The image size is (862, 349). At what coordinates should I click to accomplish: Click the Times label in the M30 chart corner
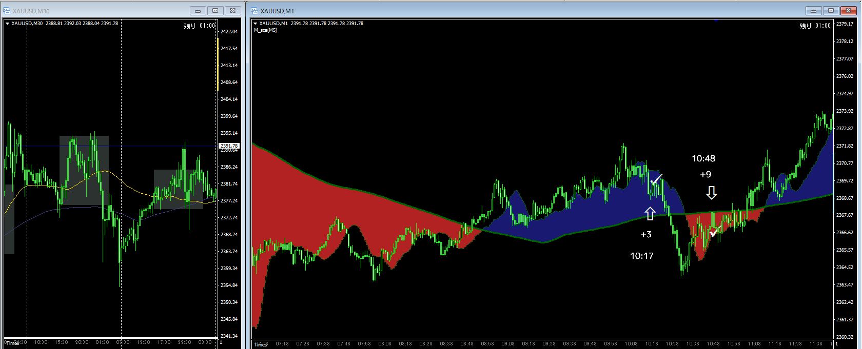tap(12, 343)
